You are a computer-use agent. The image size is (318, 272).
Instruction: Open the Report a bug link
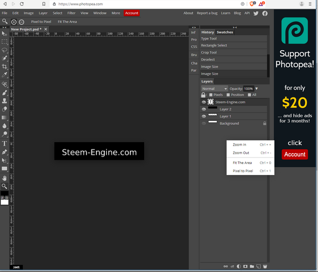tap(207, 13)
